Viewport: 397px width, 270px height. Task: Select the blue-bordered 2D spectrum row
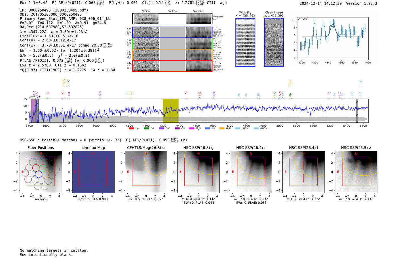[x=172, y=32]
